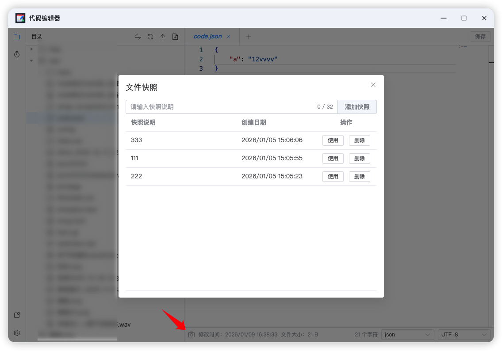Click snapshot date 2026/01/05 15:05:23
Viewport: 502px width, 351px height.
pyautogui.click(x=272, y=176)
